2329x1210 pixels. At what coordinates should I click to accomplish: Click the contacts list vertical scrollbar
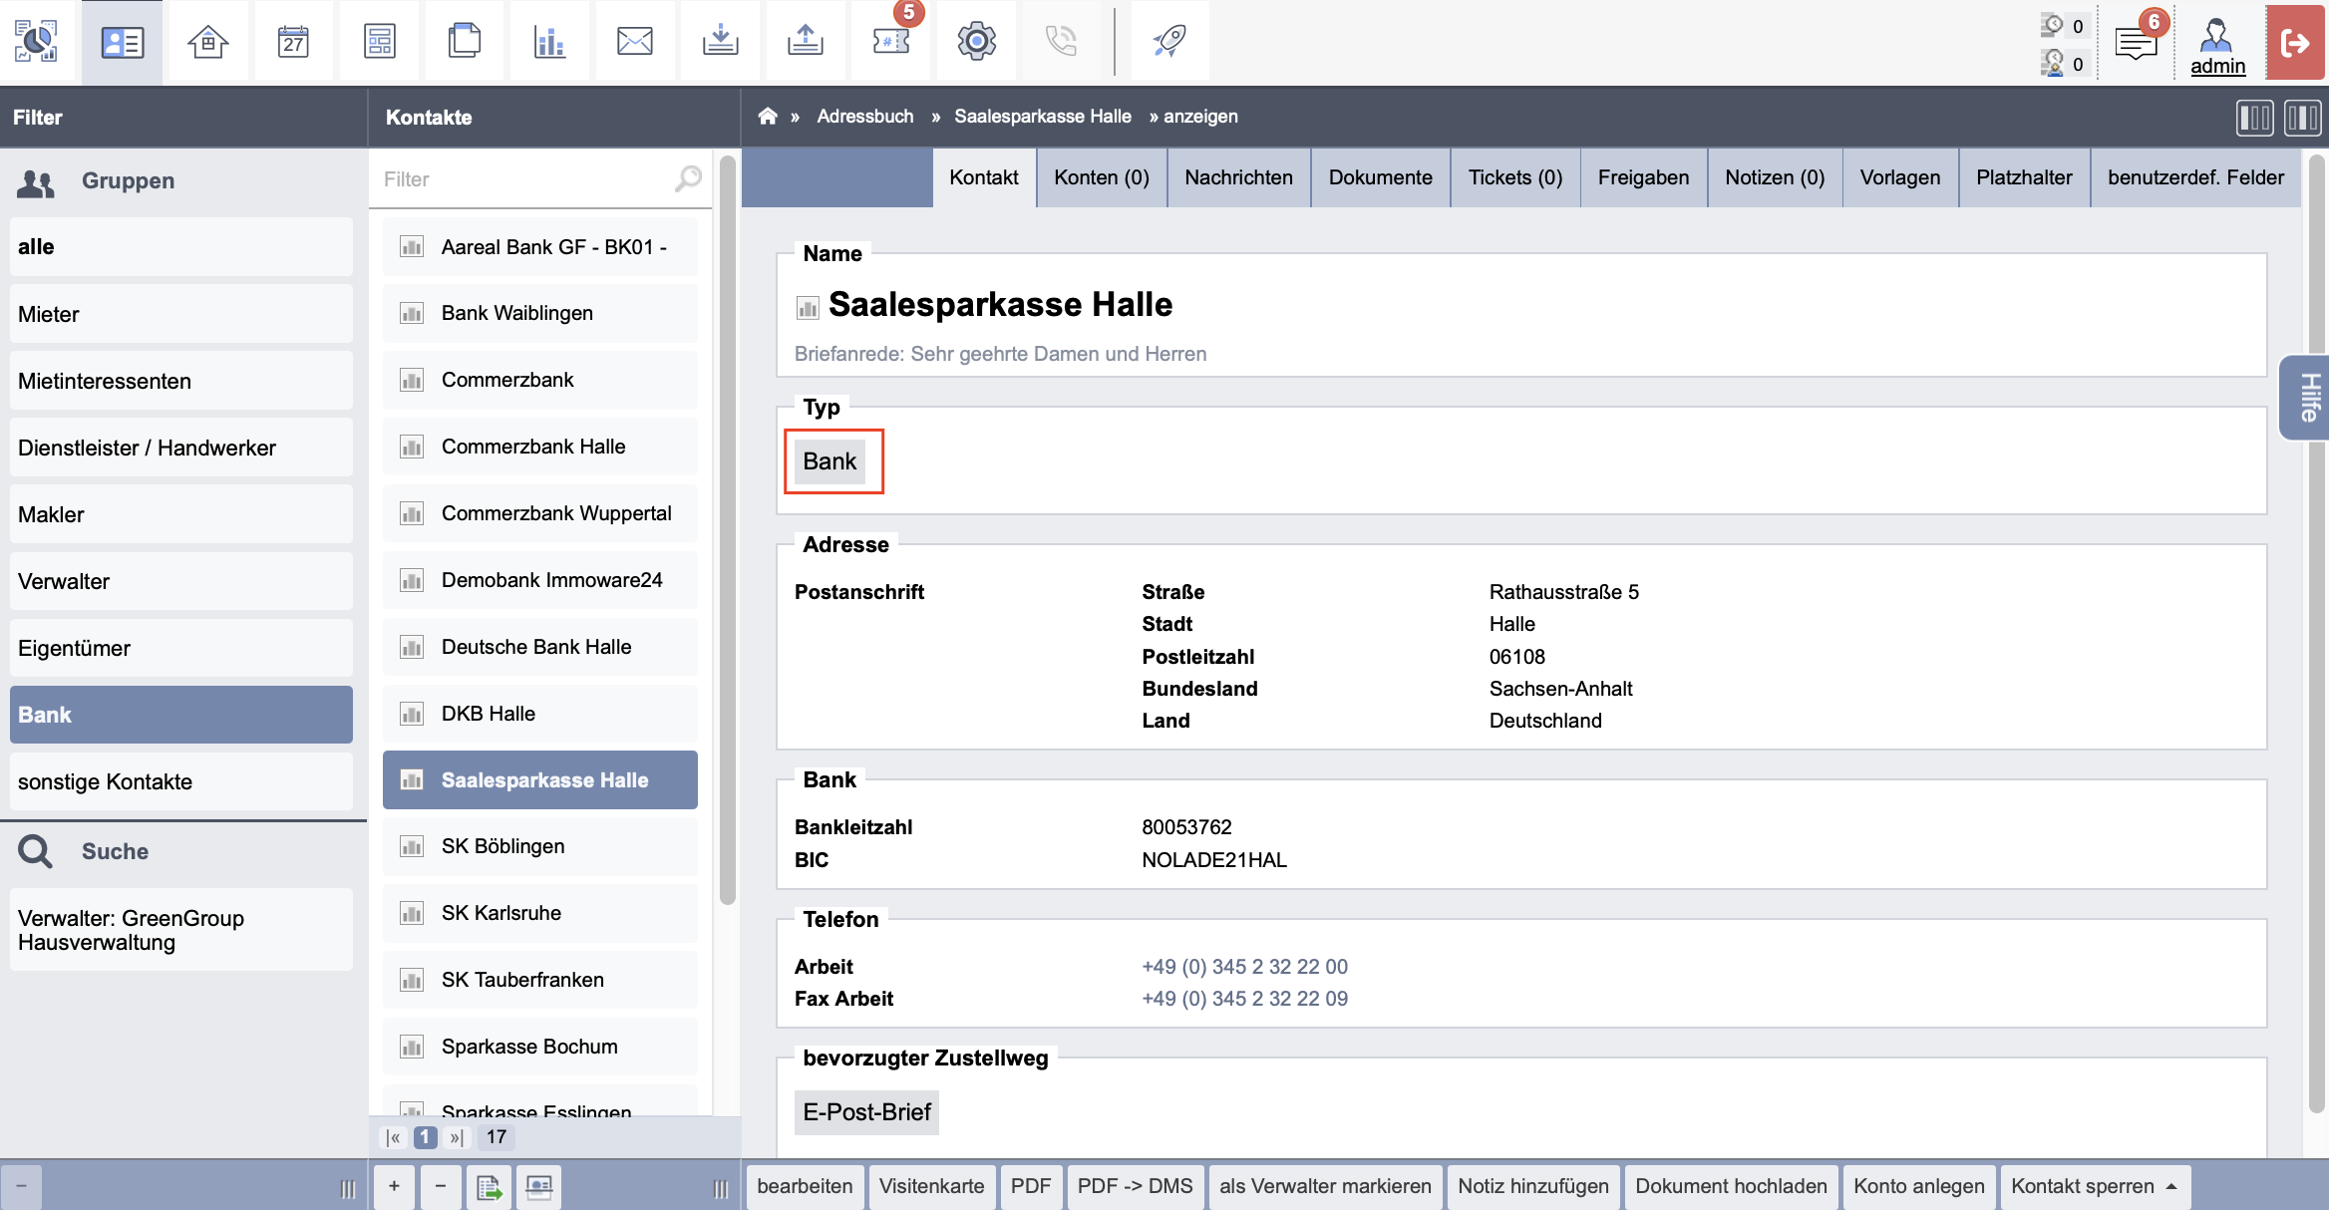pos(728,530)
